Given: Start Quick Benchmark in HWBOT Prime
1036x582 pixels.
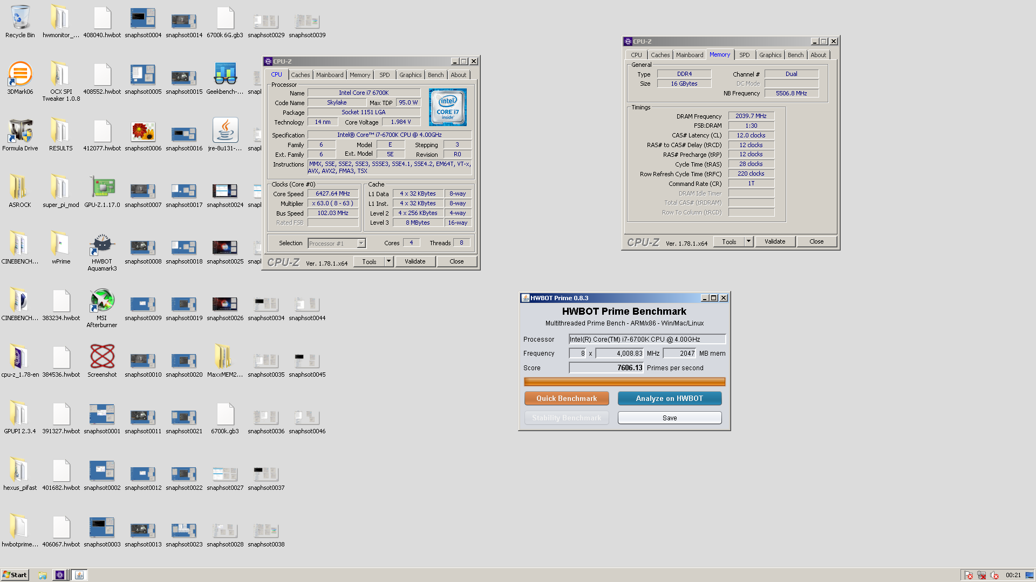Looking at the screenshot, I should tap(567, 398).
